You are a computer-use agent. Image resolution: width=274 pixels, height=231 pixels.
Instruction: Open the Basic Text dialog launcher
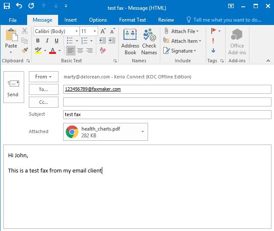pos(115,61)
